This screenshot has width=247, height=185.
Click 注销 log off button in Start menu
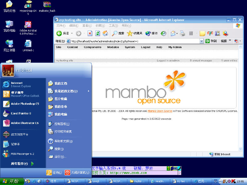(54, 173)
